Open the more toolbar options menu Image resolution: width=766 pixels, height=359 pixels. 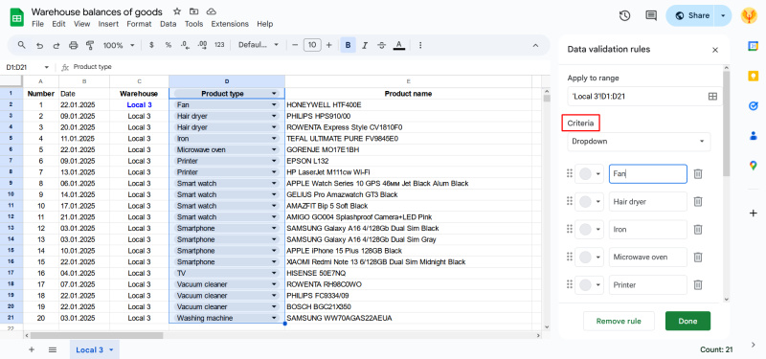[x=420, y=45]
